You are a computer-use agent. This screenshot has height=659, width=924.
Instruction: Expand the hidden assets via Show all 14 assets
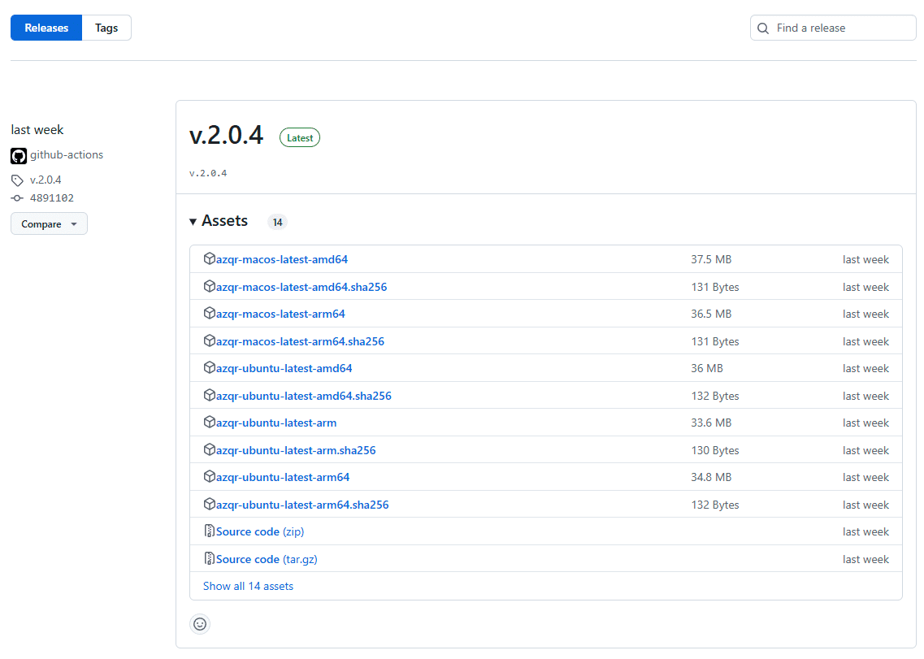point(248,586)
